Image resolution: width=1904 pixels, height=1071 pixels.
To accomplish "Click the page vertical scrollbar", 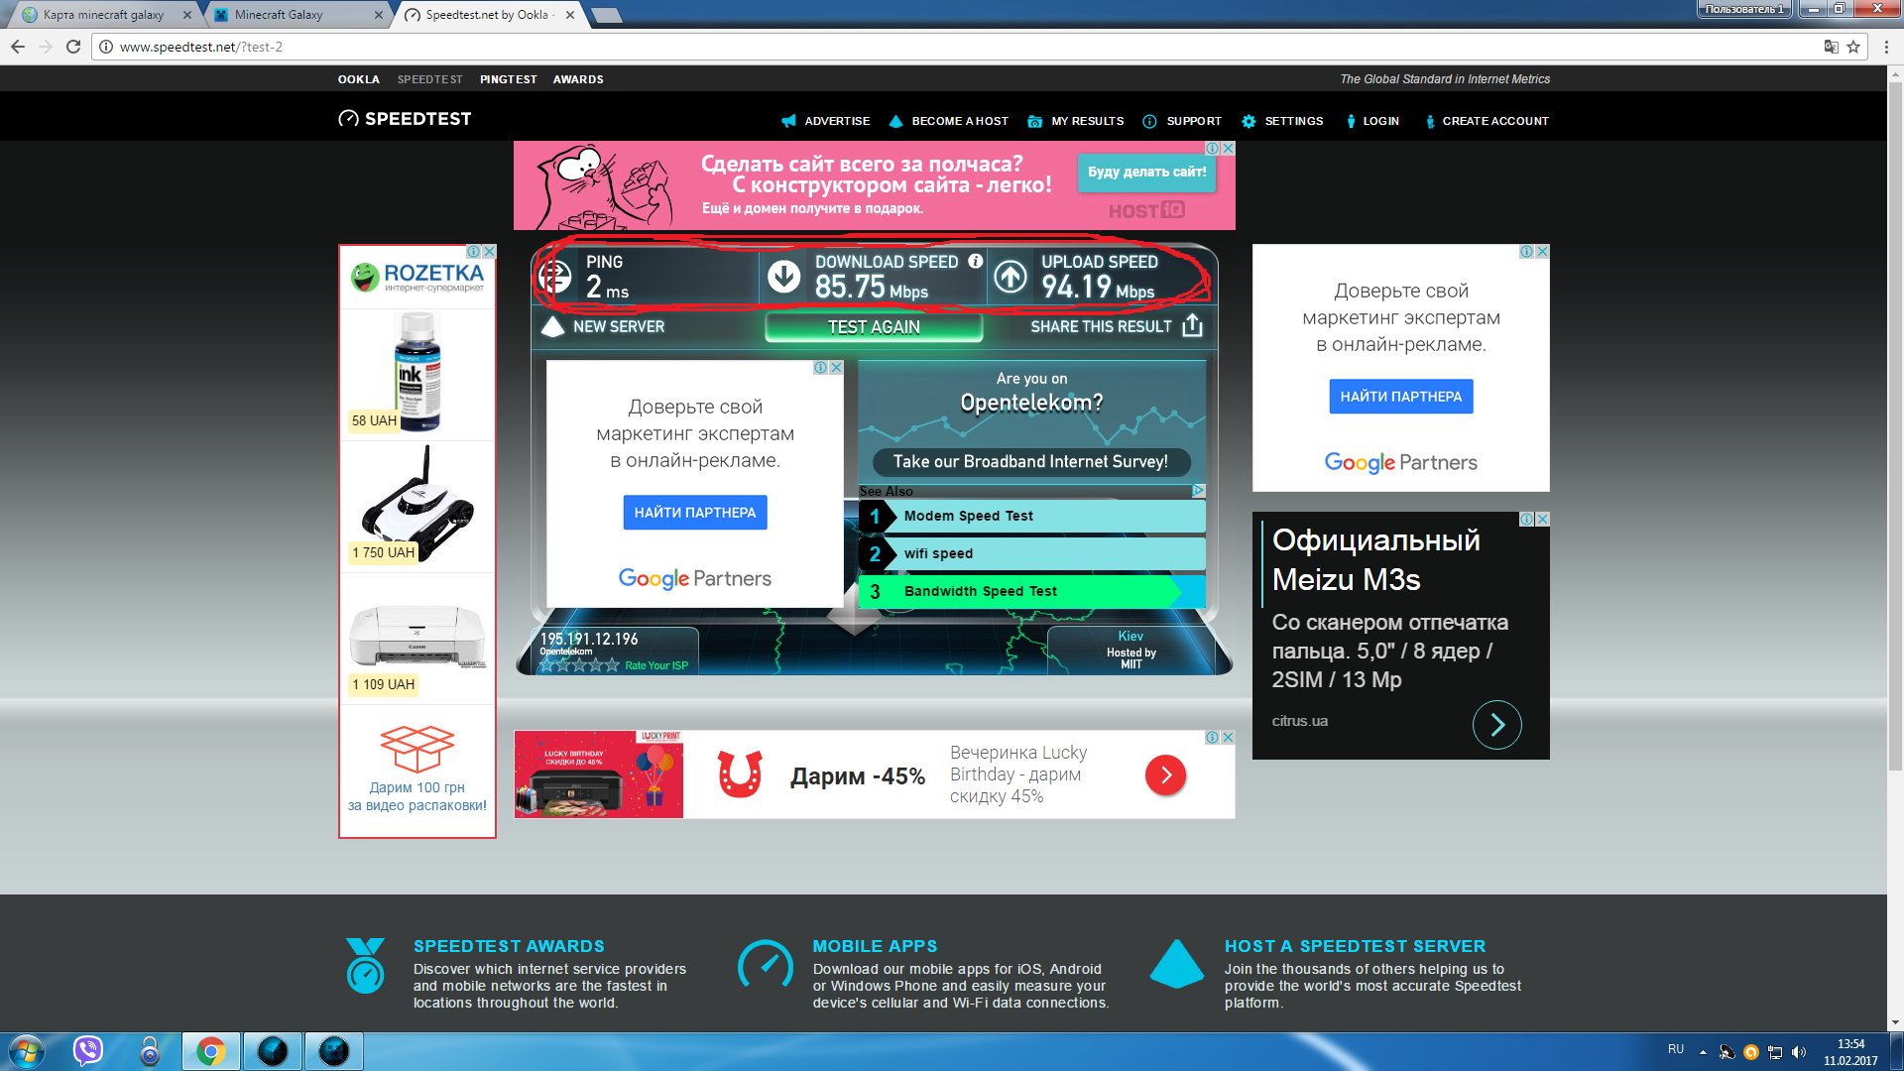I will point(1895,426).
